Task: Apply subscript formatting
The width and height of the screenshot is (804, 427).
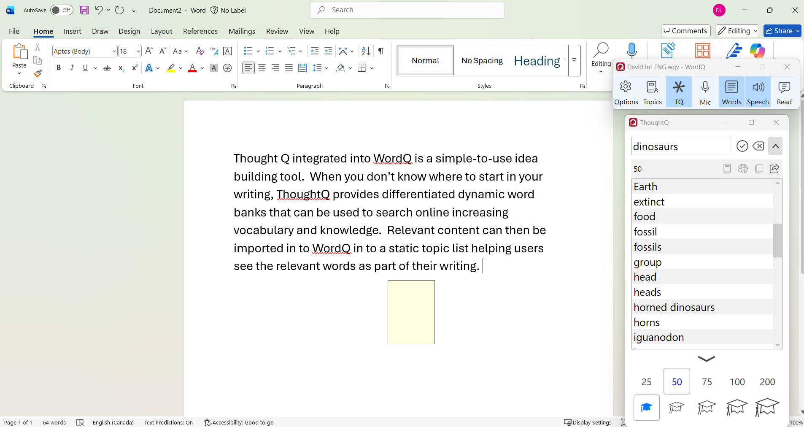Action: point(121,68)
